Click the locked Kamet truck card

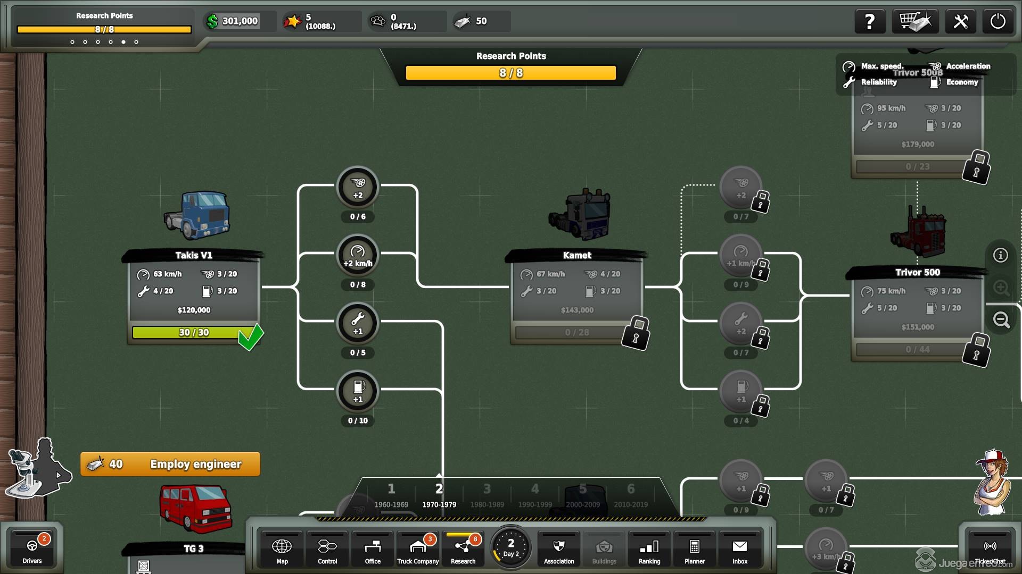coord(577,298)
